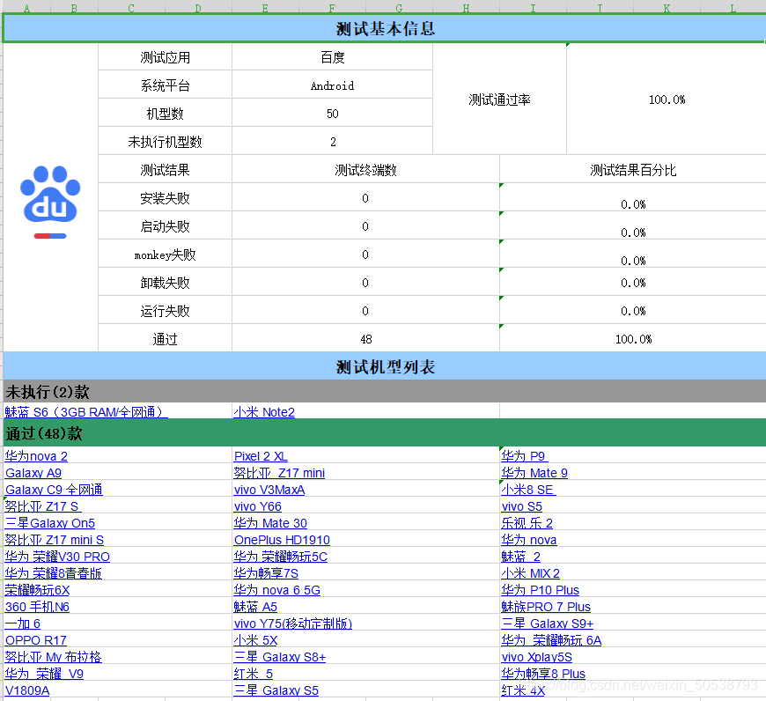
Task: Open the OPPO R17 link
Action: click(x=35, y=640)
